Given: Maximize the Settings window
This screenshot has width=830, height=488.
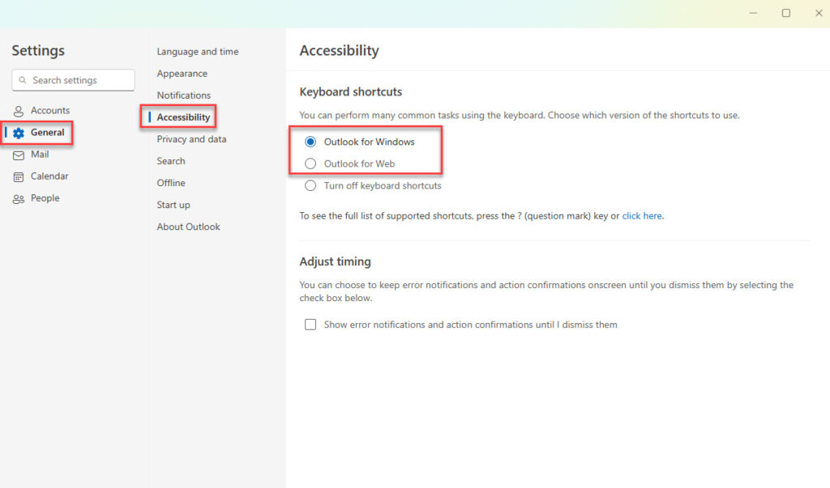Looking at the screenshot, I should (x=786, y=13).
